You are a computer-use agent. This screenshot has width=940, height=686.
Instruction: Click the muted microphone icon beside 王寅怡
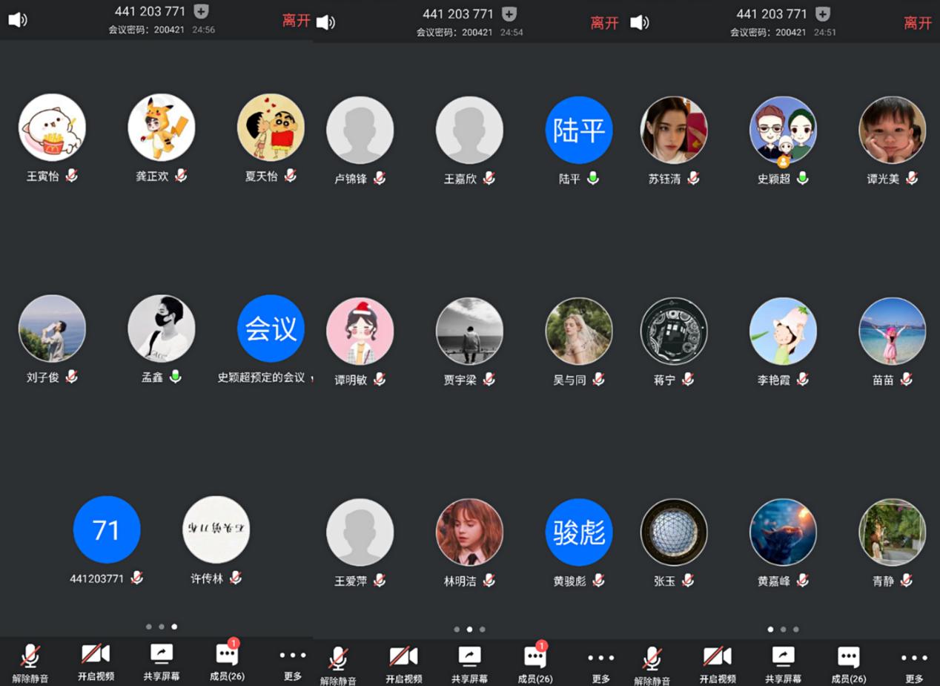pos(71,176)
